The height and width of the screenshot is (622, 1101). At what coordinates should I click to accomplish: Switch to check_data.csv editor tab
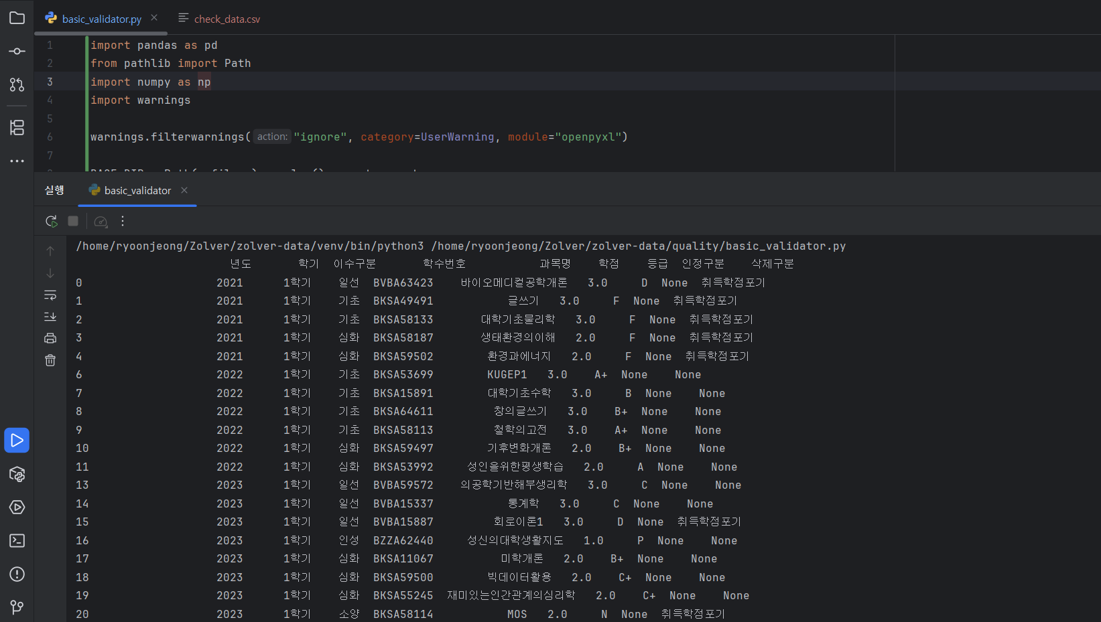coord(219,19)
